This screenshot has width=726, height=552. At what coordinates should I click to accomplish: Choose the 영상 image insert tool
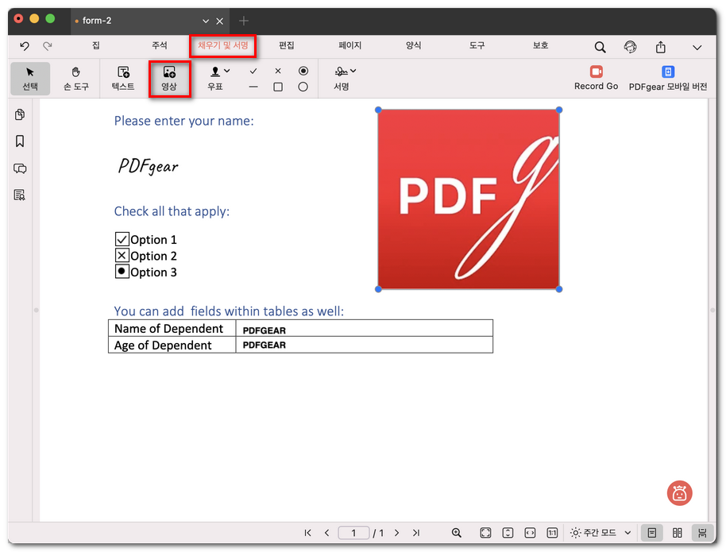pos(169,78)
